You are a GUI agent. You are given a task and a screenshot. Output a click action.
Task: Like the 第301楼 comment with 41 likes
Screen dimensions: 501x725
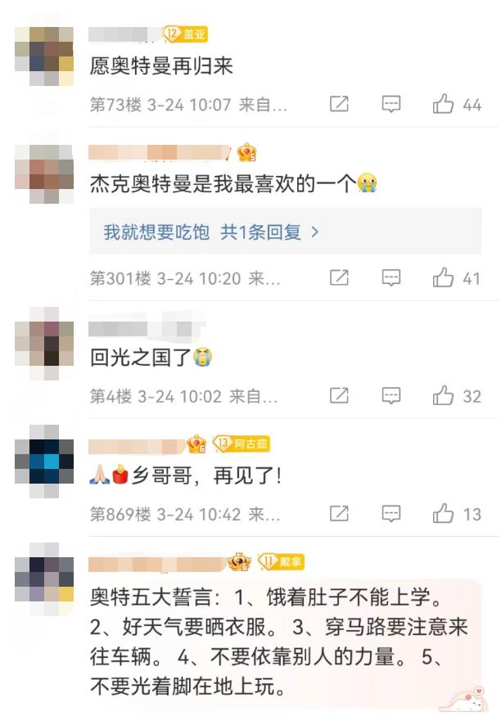click(443, 278)
